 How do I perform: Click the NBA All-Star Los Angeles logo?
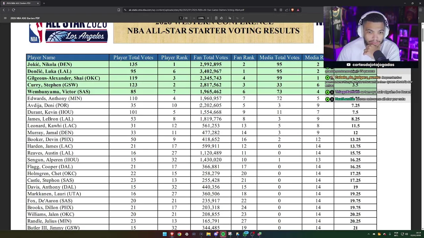click(x=69, y=32)
